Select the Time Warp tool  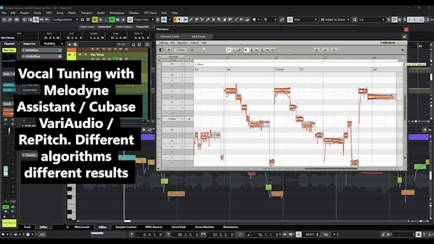click(230, 20)
